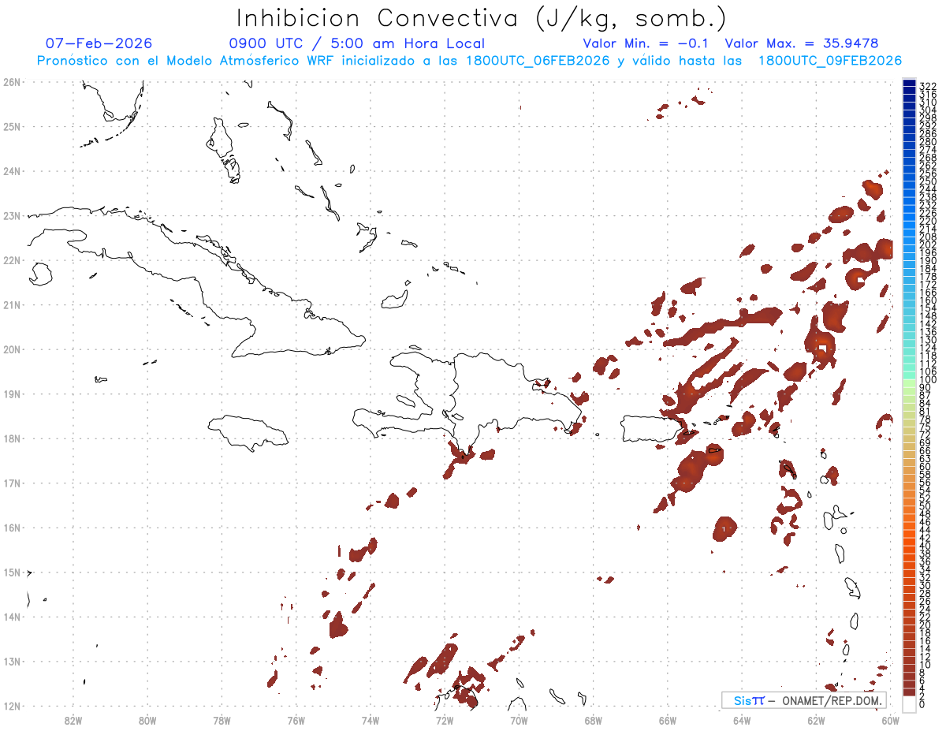Select the 66W longitude label
The width and height of the screenshot is (946, 731).
[668, 719]
